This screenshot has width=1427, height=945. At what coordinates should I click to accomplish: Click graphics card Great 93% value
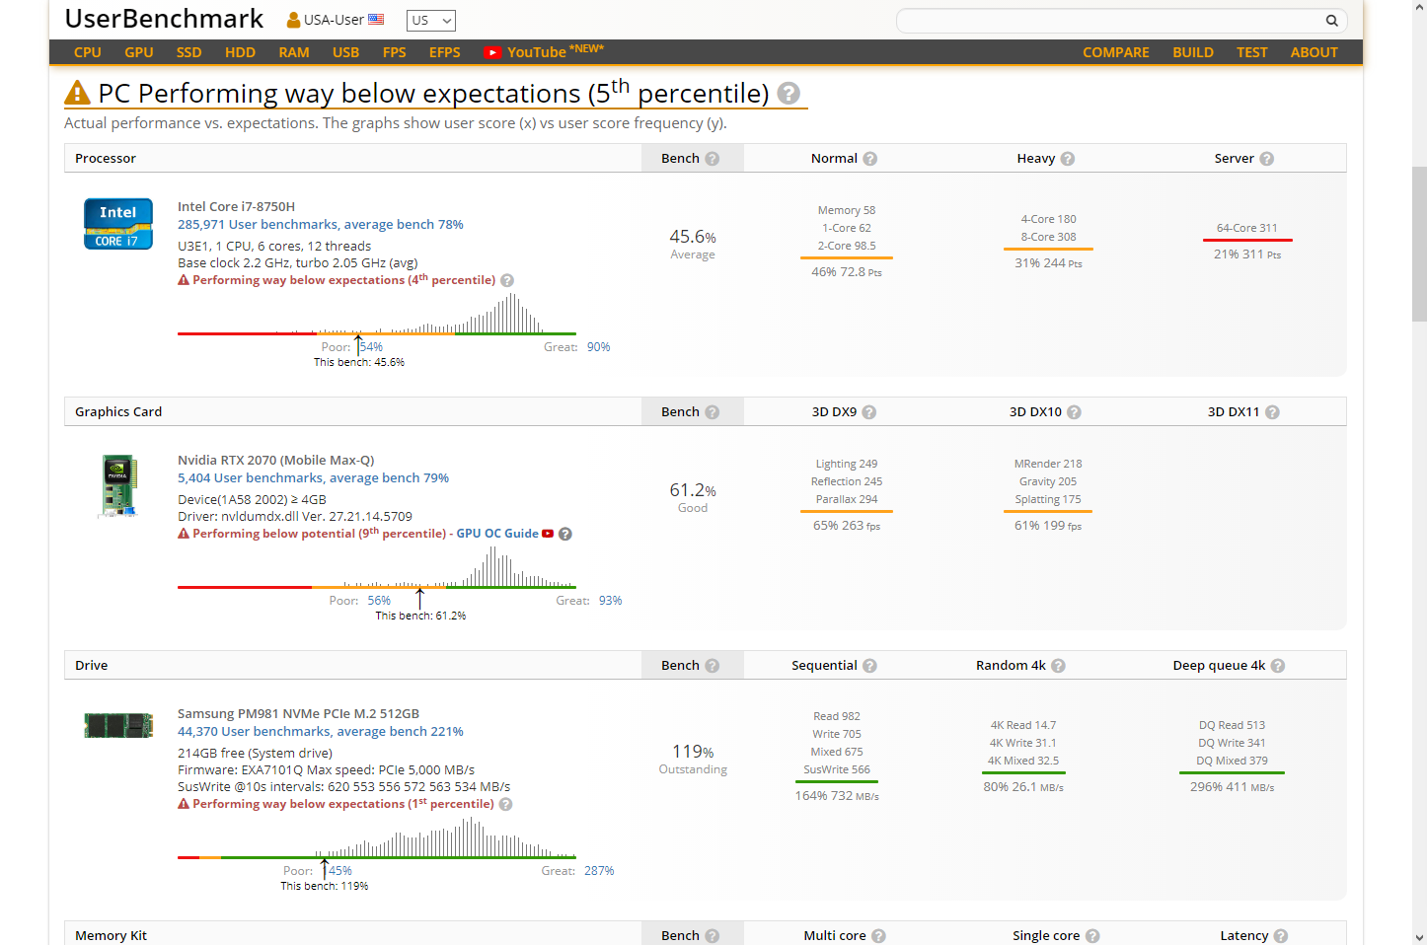pos(611,601)
